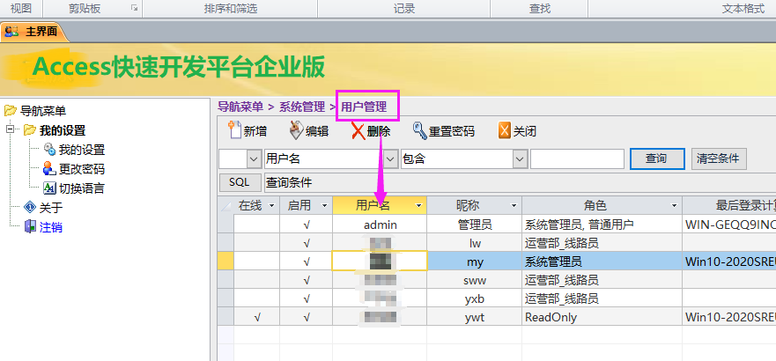Click the row selector for the my row
This screenshot has height=361, width=776.
pyautogui.click(x=225, y=262)
